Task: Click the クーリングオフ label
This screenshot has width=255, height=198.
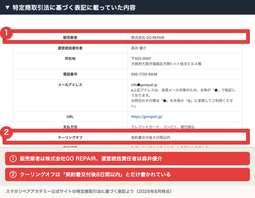Action: (x=70, y=138)
